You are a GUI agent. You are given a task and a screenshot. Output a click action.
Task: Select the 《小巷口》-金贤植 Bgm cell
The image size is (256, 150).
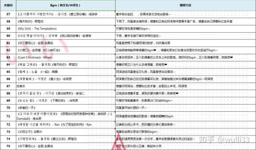pos(66,50)
